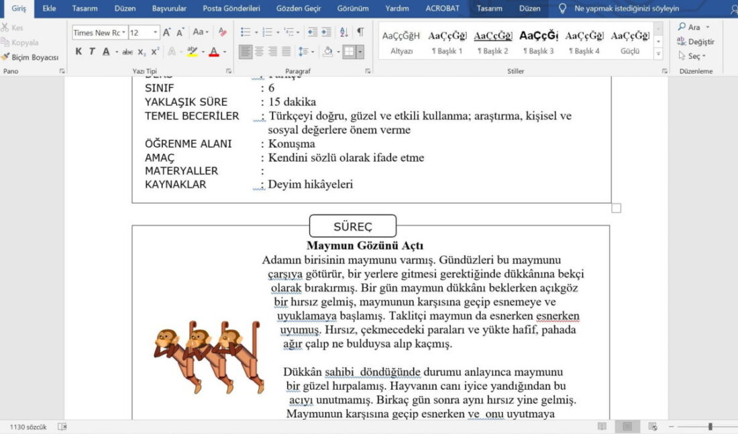Toggle strikethrough (abc) formatting
Image resolution: width=738 pixels, height=434 pixels.
127,52
